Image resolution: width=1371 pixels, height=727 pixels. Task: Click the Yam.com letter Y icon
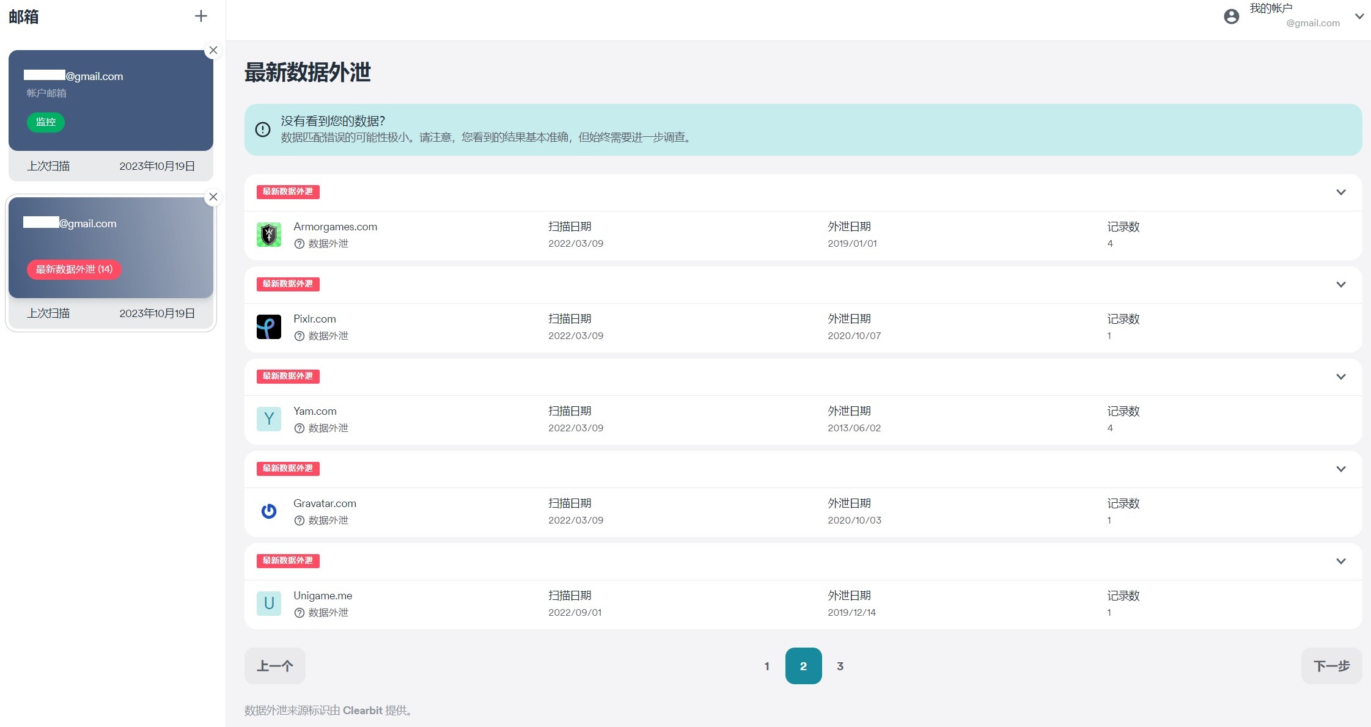(268, 419)
